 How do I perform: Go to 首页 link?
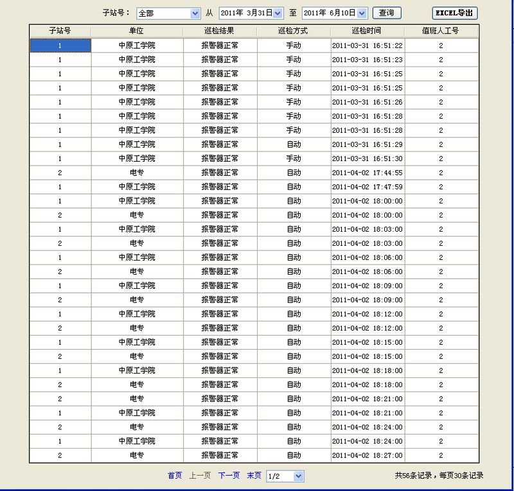pyautogui.click(x=174, y=476)
